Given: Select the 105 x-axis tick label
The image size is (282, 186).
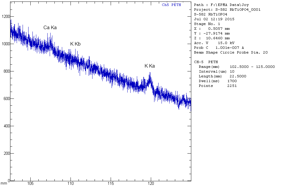Looking at the screenshot, I should 30,183.
